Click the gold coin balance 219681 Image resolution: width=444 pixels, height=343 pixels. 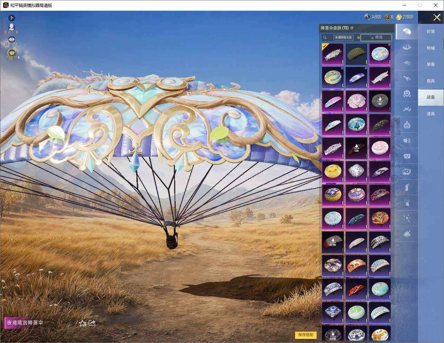405,17
